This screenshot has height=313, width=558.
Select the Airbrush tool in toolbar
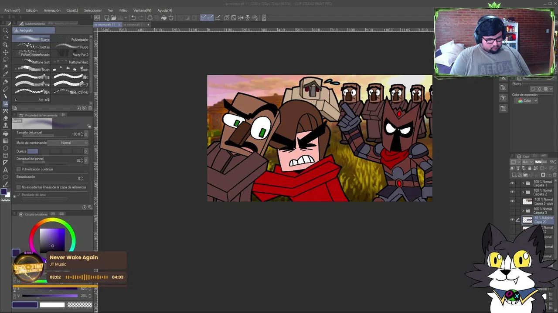coord(6,104)
